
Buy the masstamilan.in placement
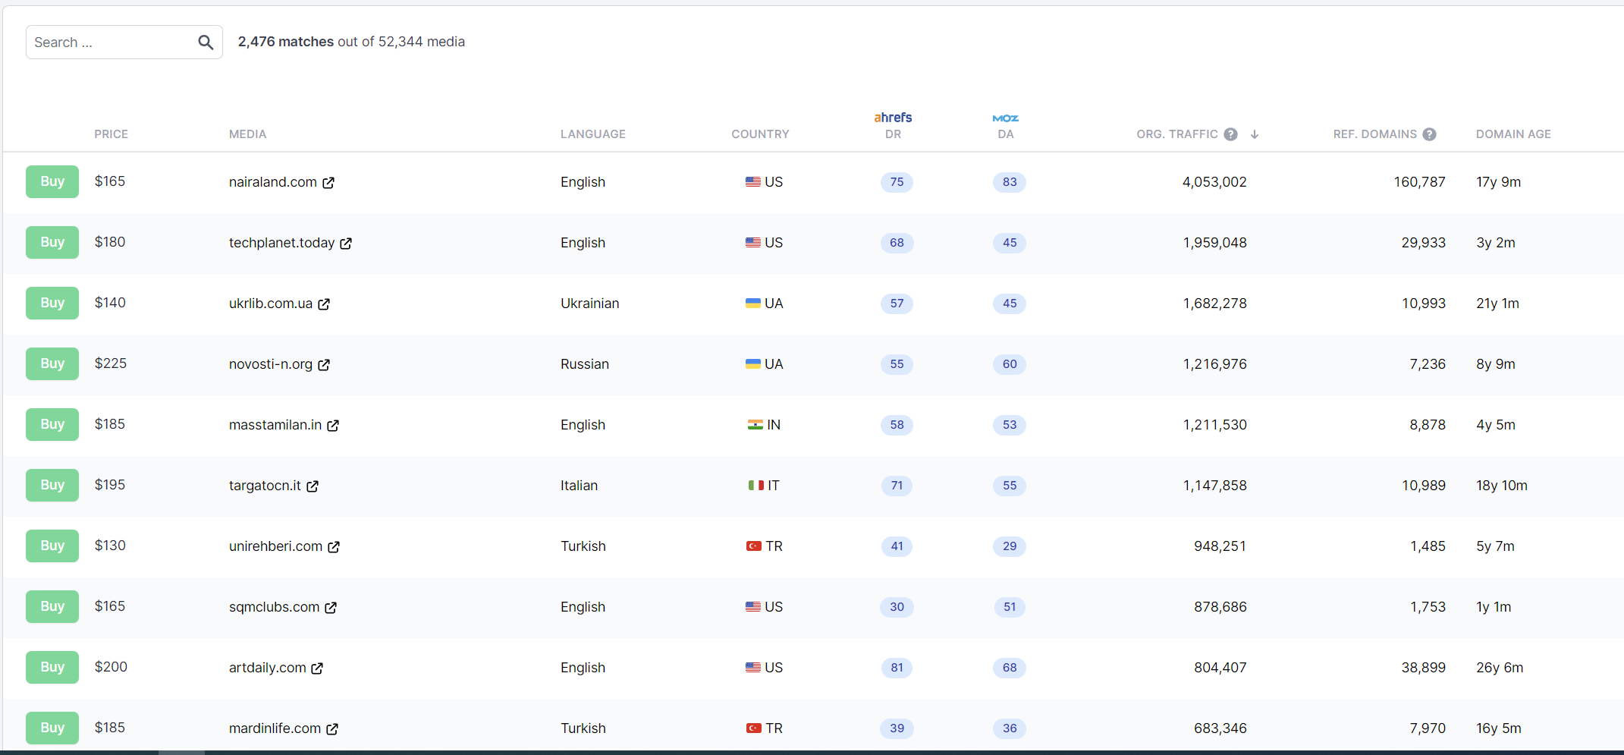point(52,424)
